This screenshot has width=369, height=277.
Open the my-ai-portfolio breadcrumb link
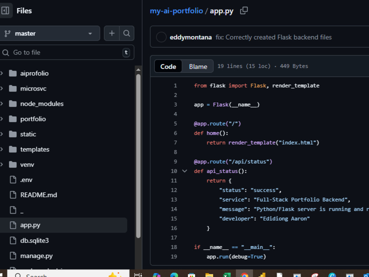[176, 11]
